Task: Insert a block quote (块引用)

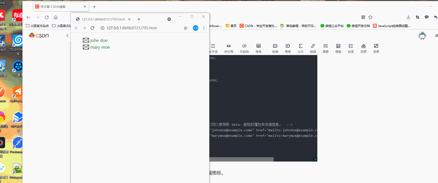Action: pyautogui.click(x=229, y=48)
